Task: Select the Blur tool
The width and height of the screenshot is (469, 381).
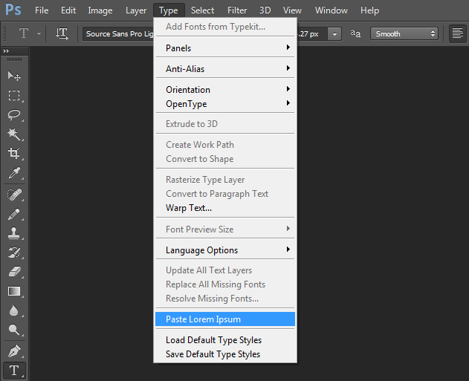Action: coord(14,310)
